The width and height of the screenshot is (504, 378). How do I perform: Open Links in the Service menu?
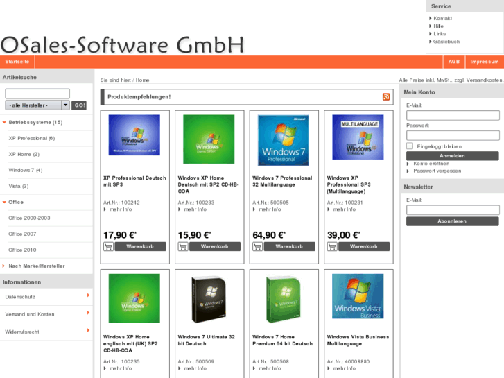(440, 34)
